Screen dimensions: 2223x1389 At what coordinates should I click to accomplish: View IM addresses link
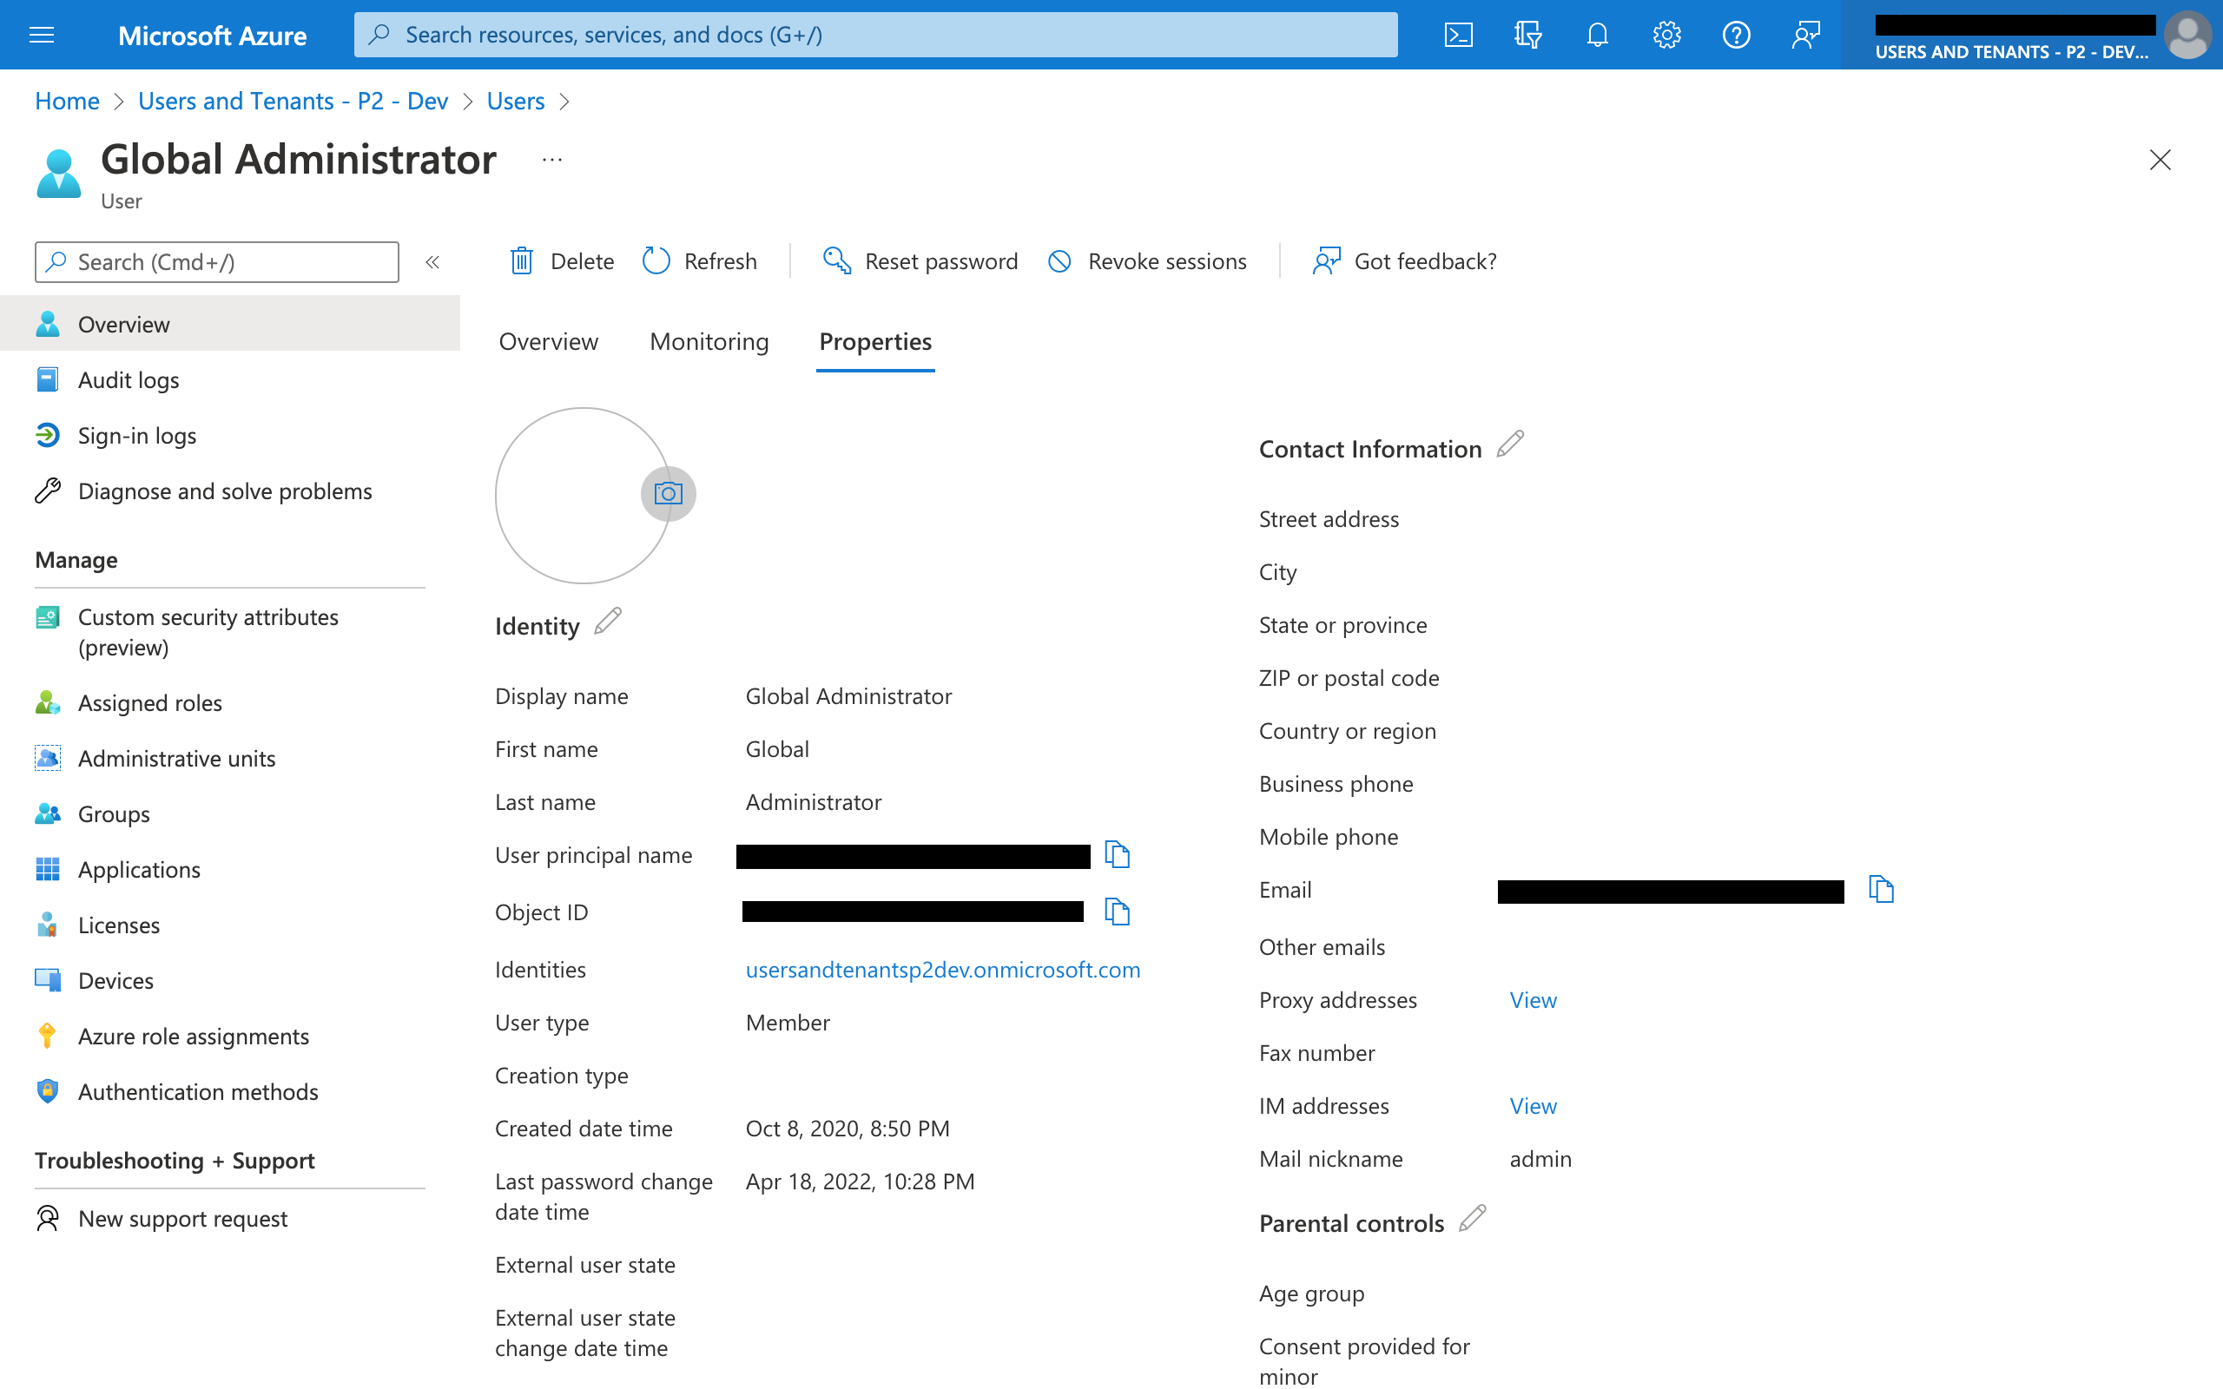[x=1532, y=1106]
